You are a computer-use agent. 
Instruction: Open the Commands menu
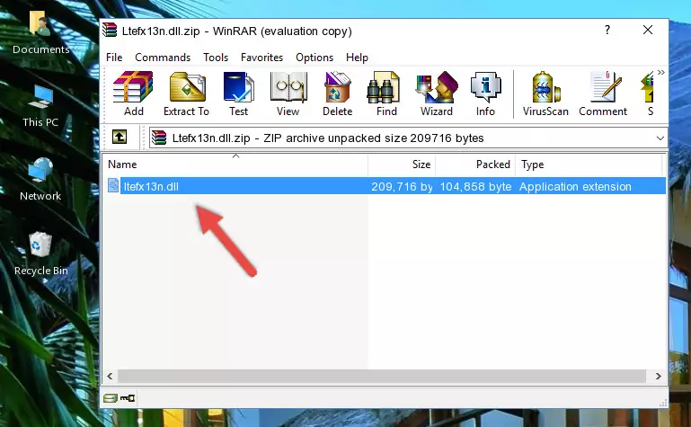click(x=163, y=58)
